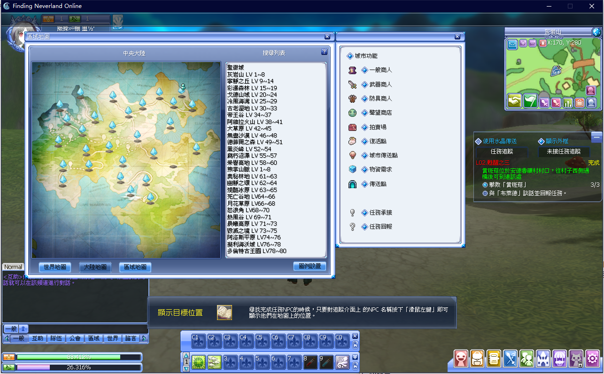Toggle the red eye icon on minimap
604x374 pixels.
point(542,43)
